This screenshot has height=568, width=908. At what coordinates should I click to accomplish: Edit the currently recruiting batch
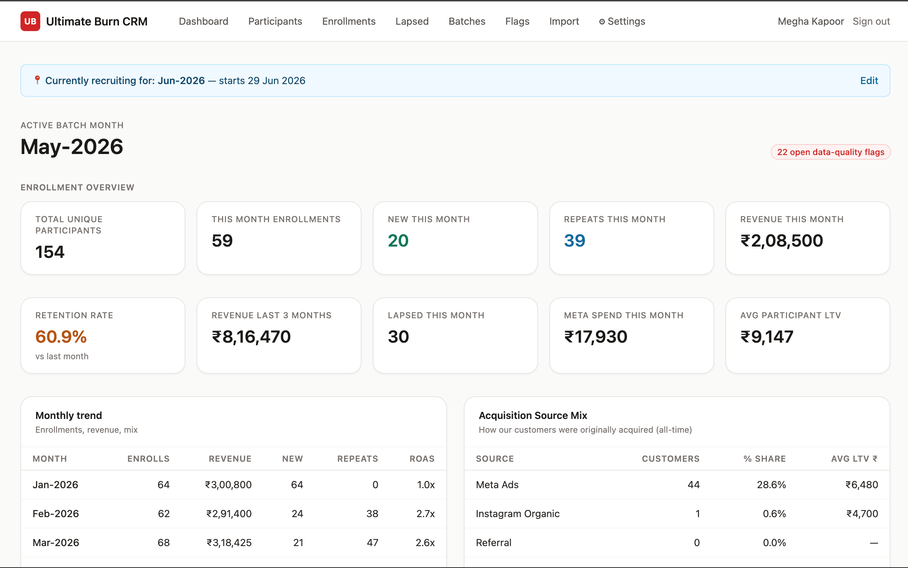[869, 81]
